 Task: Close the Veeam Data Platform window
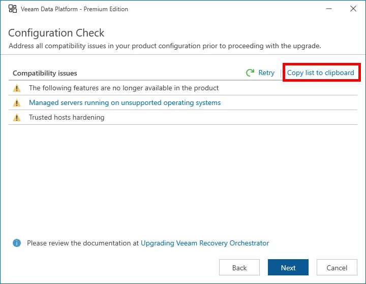pyautogui.click(x=353, y=9)
